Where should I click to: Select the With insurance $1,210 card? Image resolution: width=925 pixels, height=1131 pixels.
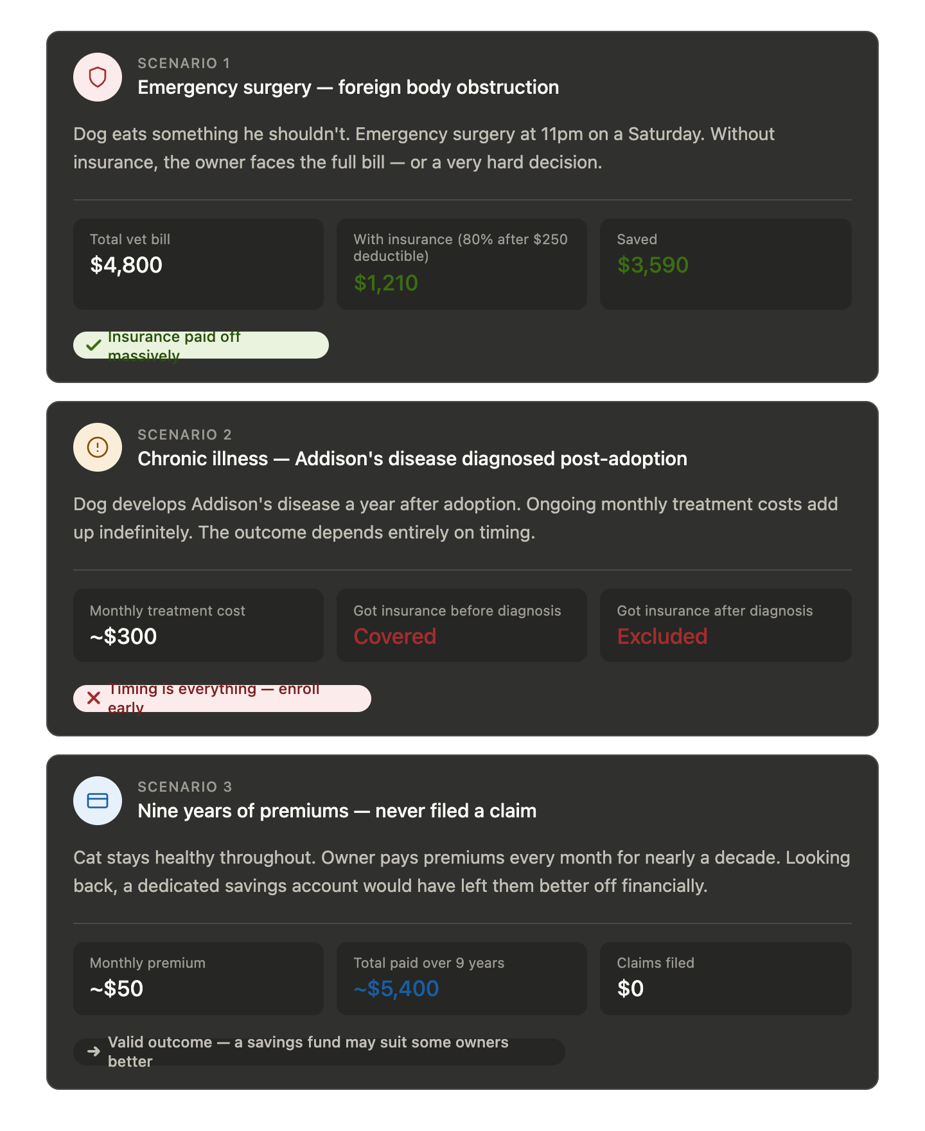click(x=461, y=264)
